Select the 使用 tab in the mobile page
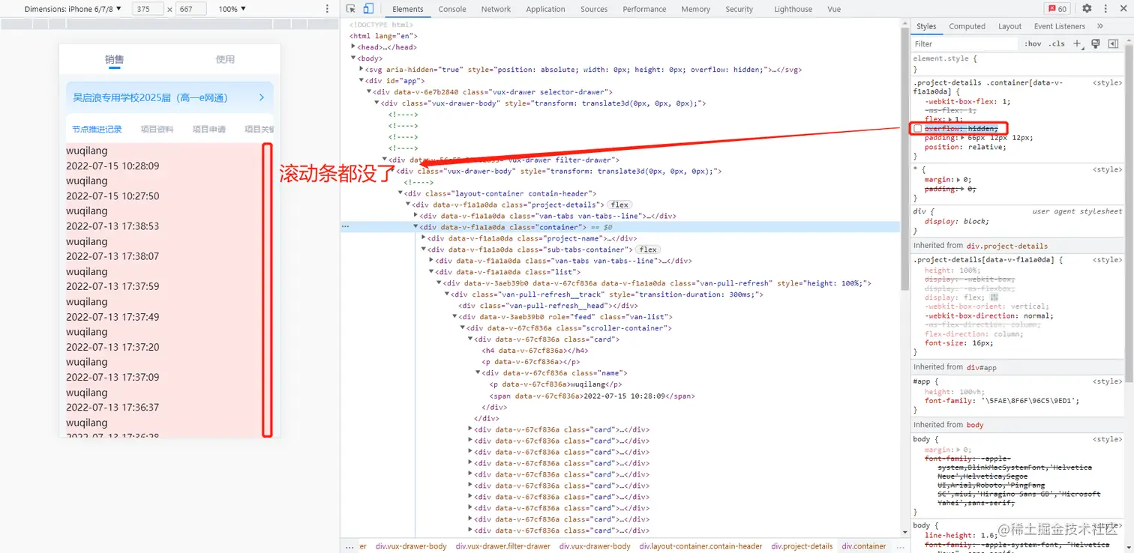 [225, 59]
